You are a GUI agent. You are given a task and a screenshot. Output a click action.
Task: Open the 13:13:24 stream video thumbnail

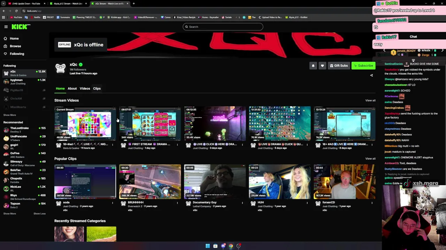(x=344, y=123)
